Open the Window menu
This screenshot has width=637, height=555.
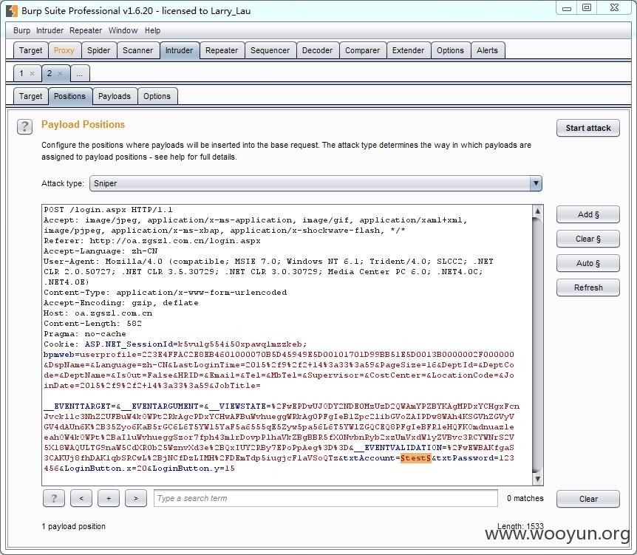coord(123,30)
